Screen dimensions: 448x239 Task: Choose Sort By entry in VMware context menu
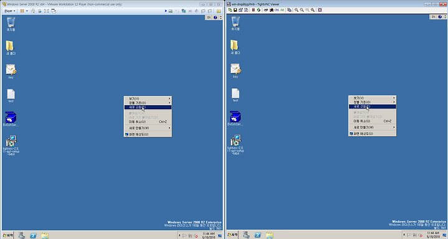(x=147, y=102)
